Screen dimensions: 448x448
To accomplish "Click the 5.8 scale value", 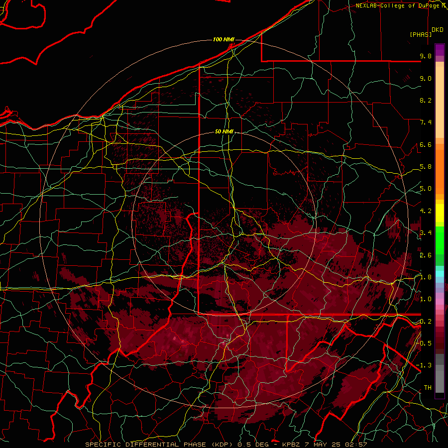I will click(x=426, y=167).
